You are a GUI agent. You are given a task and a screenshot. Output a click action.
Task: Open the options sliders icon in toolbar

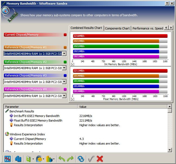coord(8,159)
